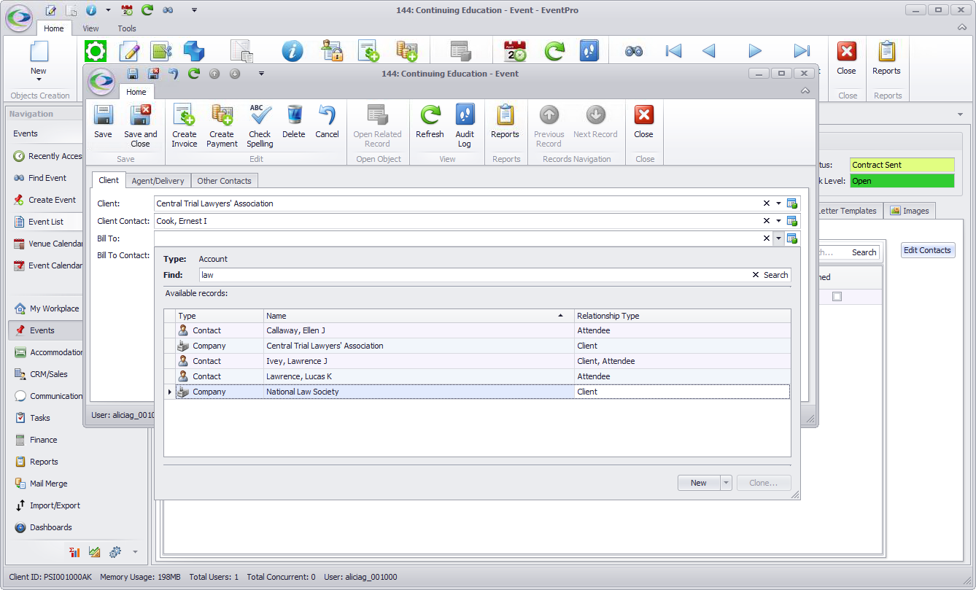Collapse the Bill To dropdown arrow
The width and height of the screenshot is (976, 590).
[x=778, y=238]
